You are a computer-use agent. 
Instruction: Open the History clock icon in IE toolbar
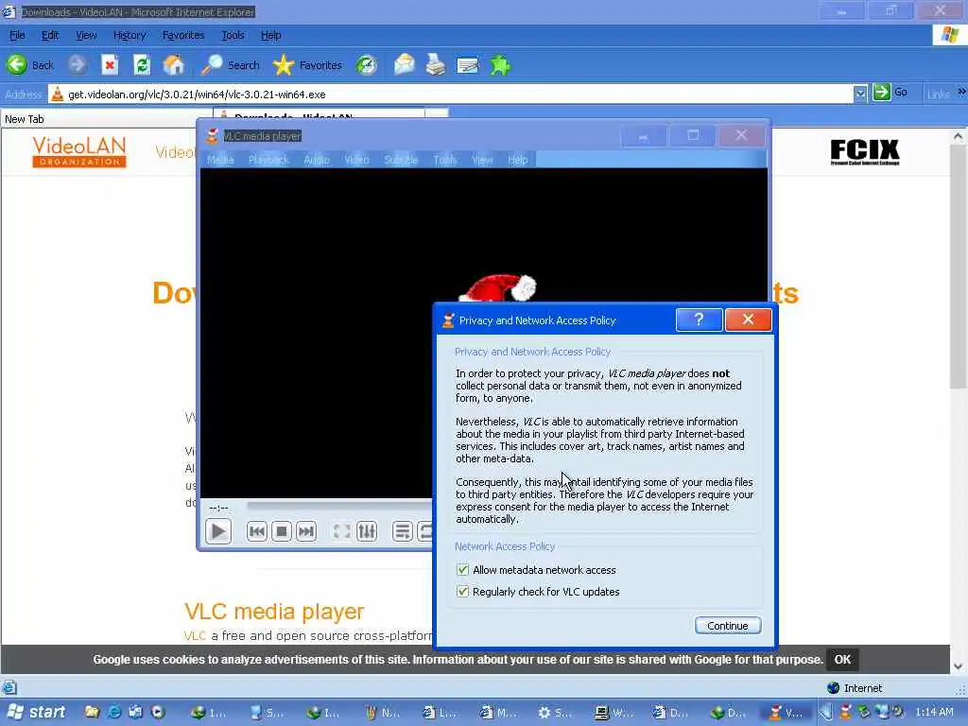tap(367, 65)
